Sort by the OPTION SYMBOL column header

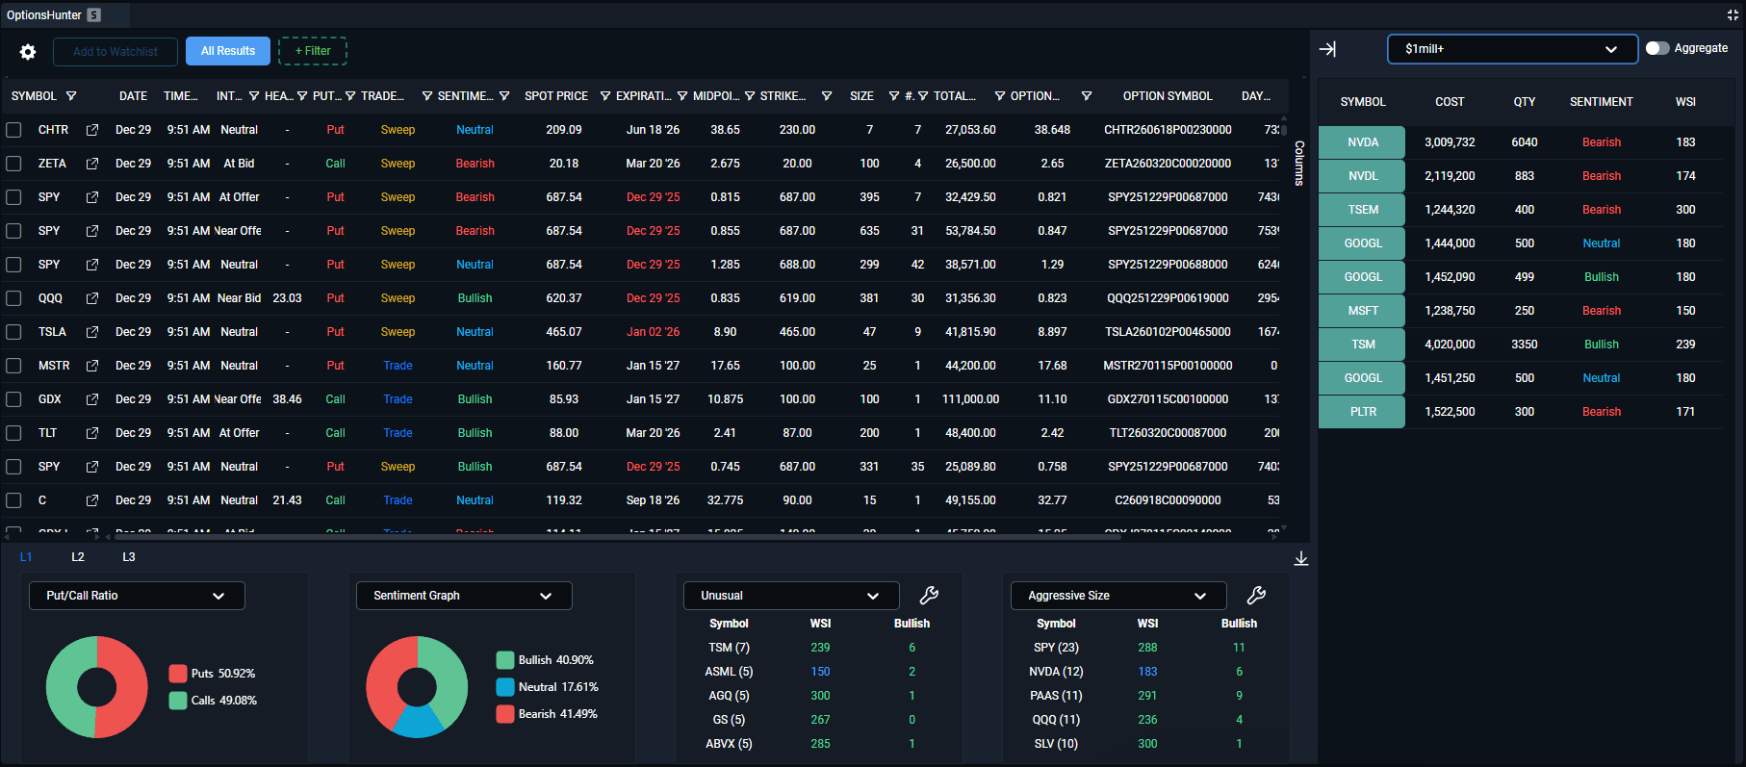[x=1168, y=96]
